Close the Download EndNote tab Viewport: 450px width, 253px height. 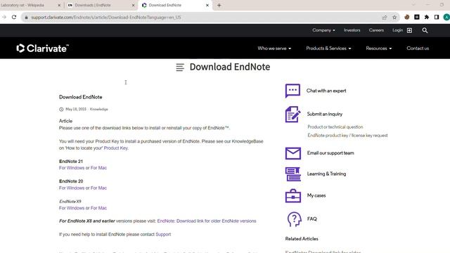207,5
